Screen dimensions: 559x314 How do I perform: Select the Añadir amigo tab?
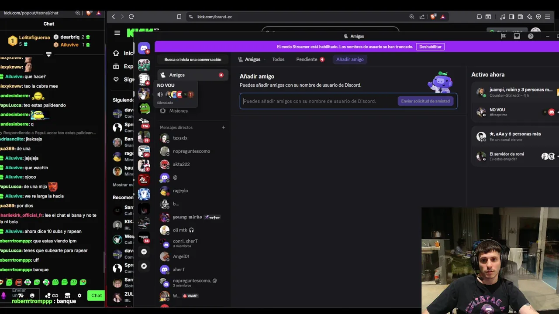coord(350,59)
